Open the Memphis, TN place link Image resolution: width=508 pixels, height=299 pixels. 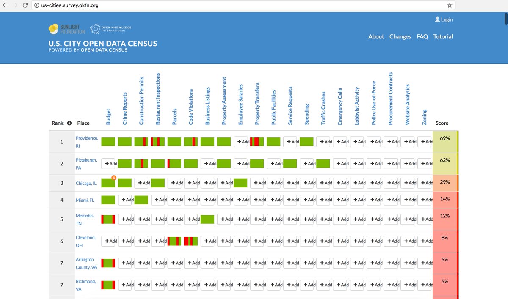pos(86,219)
